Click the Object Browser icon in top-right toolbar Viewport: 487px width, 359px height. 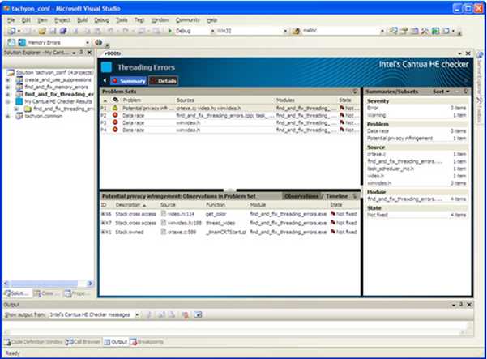(414, 31)
